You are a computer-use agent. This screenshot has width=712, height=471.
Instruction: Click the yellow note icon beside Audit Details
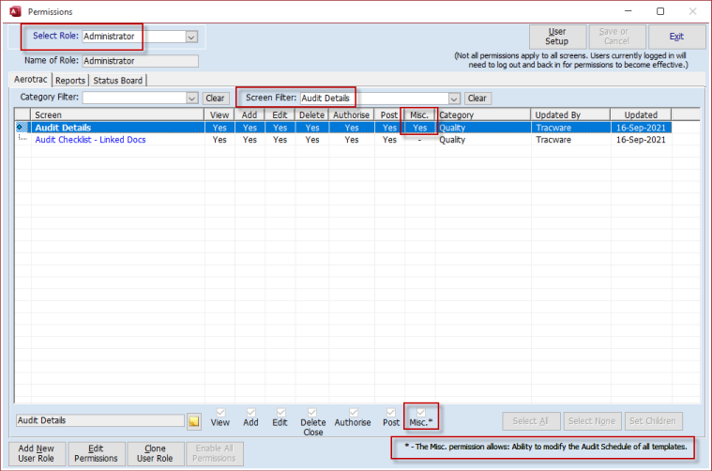194,422
